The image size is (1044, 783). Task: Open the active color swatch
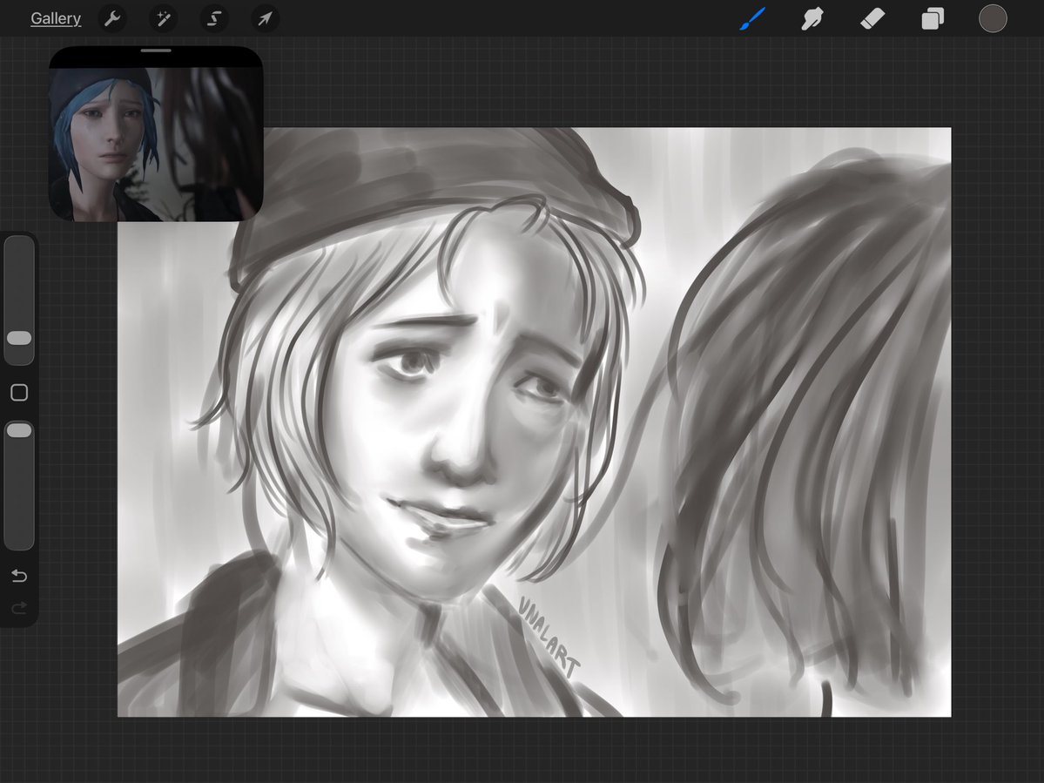point(992,18)
